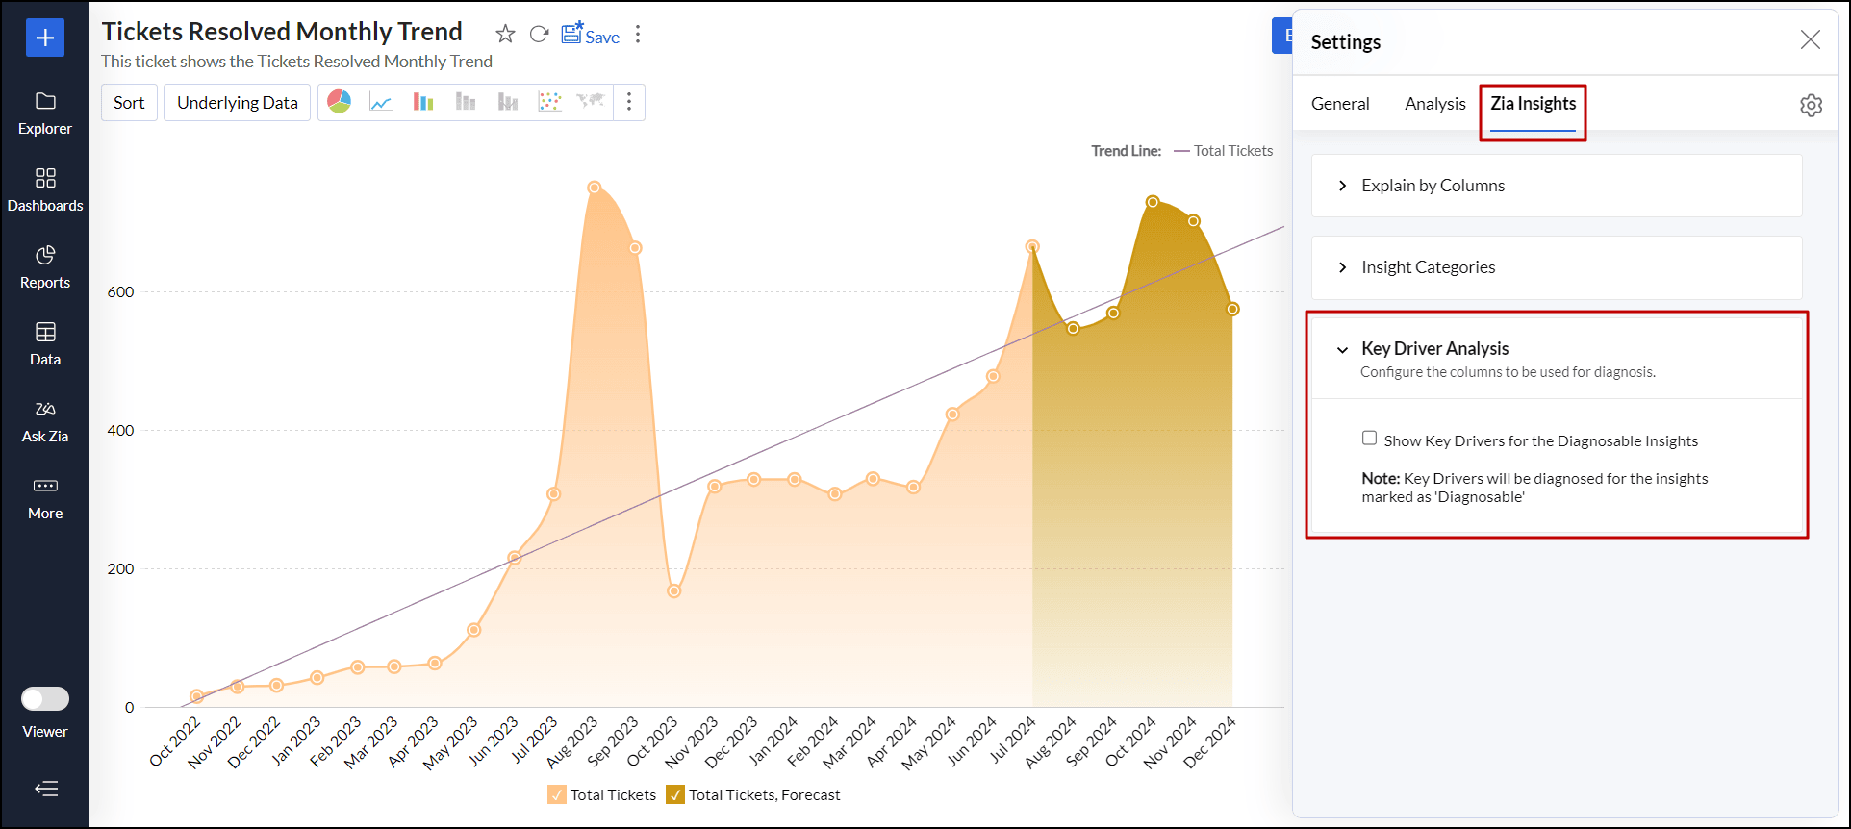Select the scatter plot chart icon
The height and width of the screenshot is (829, 1851).
coord(549,102)
